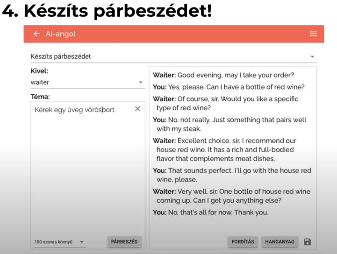Screen dimensions: 337x254
Task: Click the 'No, that's all for now' line
Action: [210, 212]
